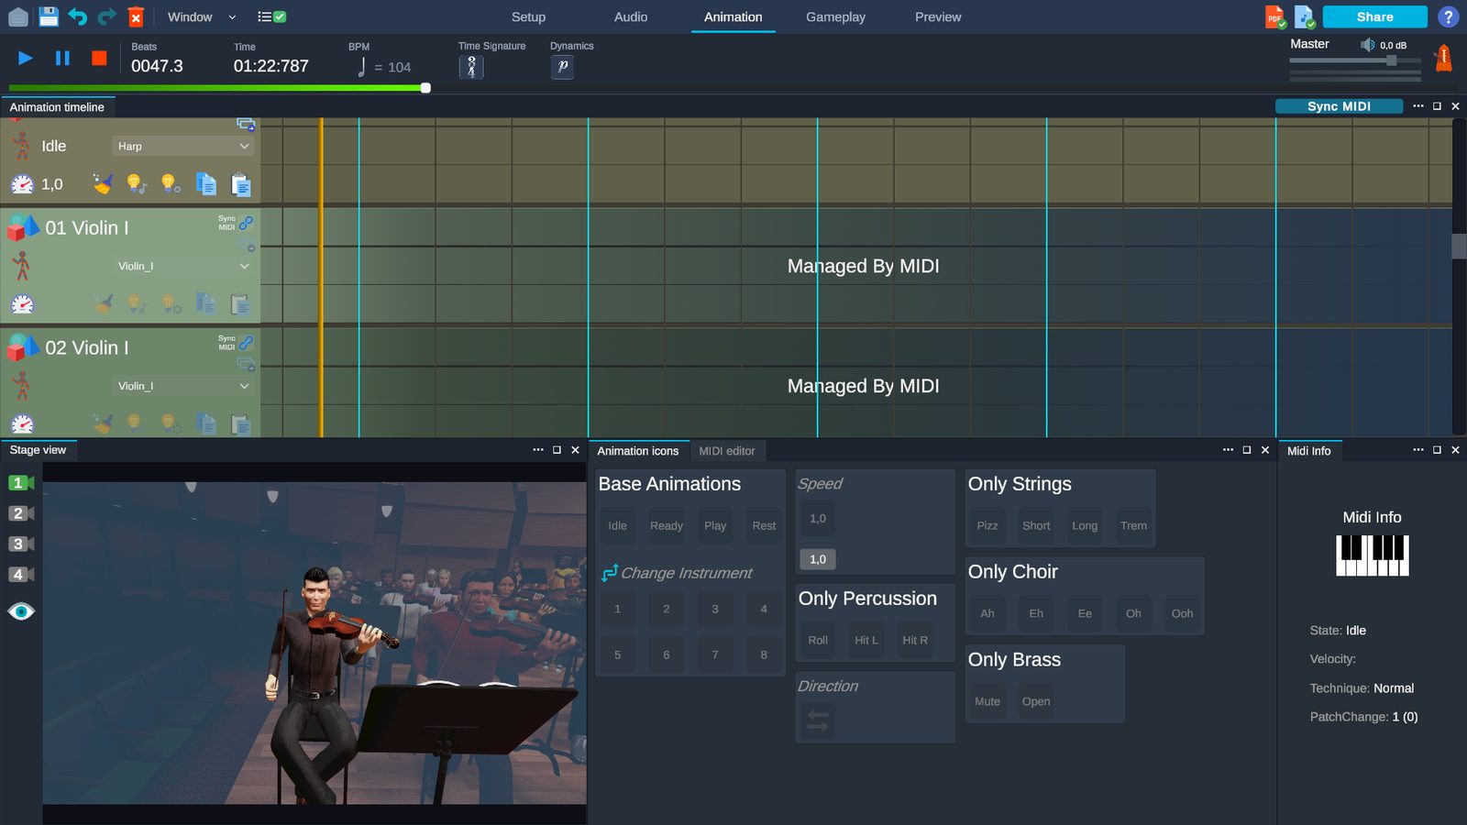Click the timeline vertical scrollbar thumb

point(1459,246)
